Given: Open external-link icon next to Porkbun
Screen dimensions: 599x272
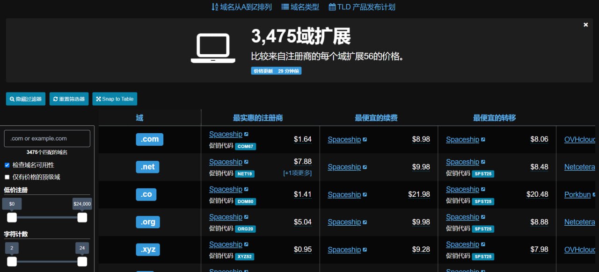Looking at the screenshot, I should pos(594,195).
